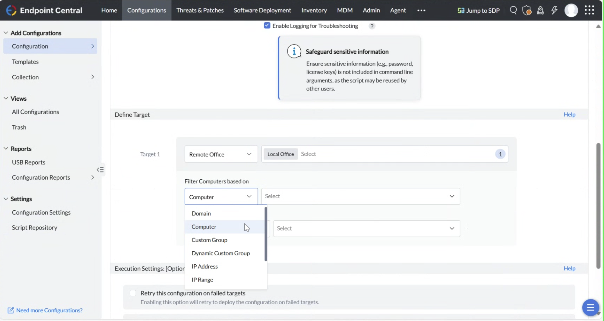
Task: Click the user profile avatar
Action: tap(571, 10)
